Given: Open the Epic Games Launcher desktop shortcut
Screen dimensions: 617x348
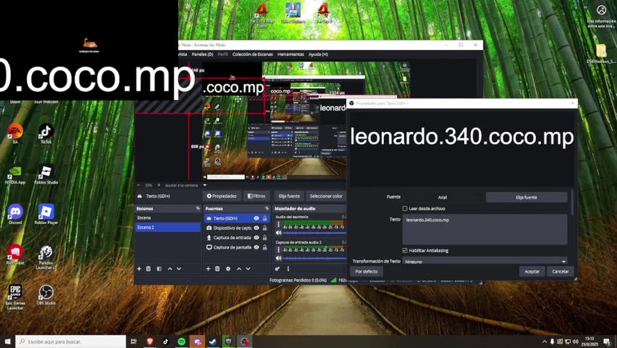Looking at the screenshot, I should [15, 297].
